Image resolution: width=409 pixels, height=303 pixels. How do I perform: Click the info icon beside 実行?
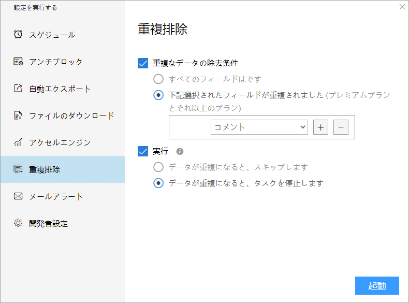tap(180, 152)
